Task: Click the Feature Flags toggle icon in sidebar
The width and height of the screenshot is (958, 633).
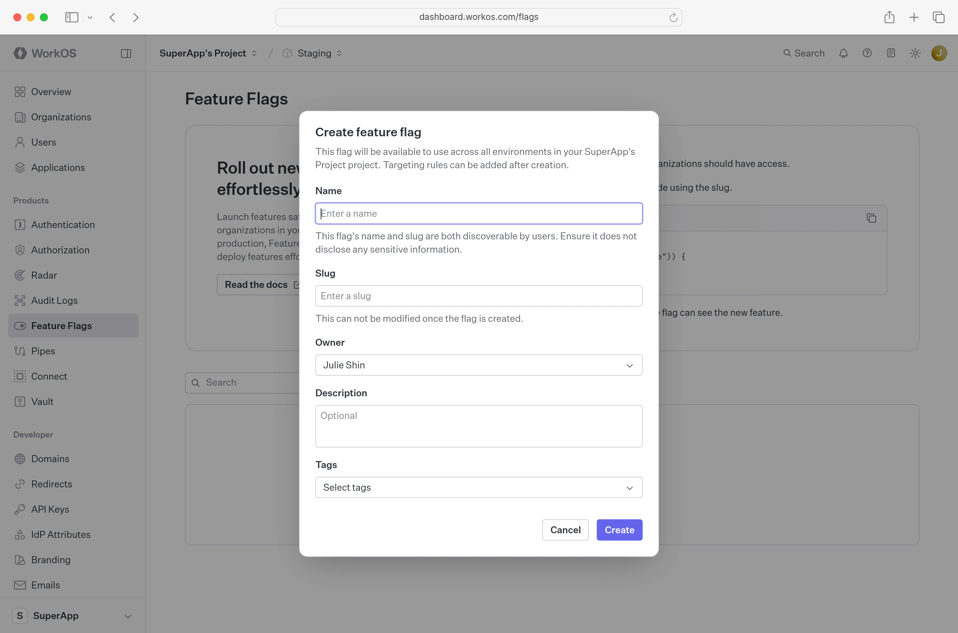Action: (20, 326)
